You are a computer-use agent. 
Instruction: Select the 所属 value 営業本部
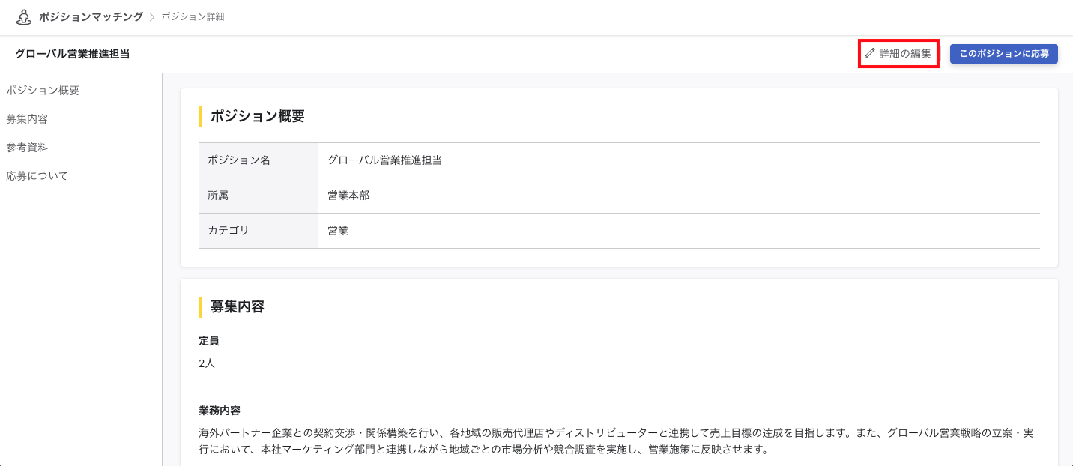point(346,195)
